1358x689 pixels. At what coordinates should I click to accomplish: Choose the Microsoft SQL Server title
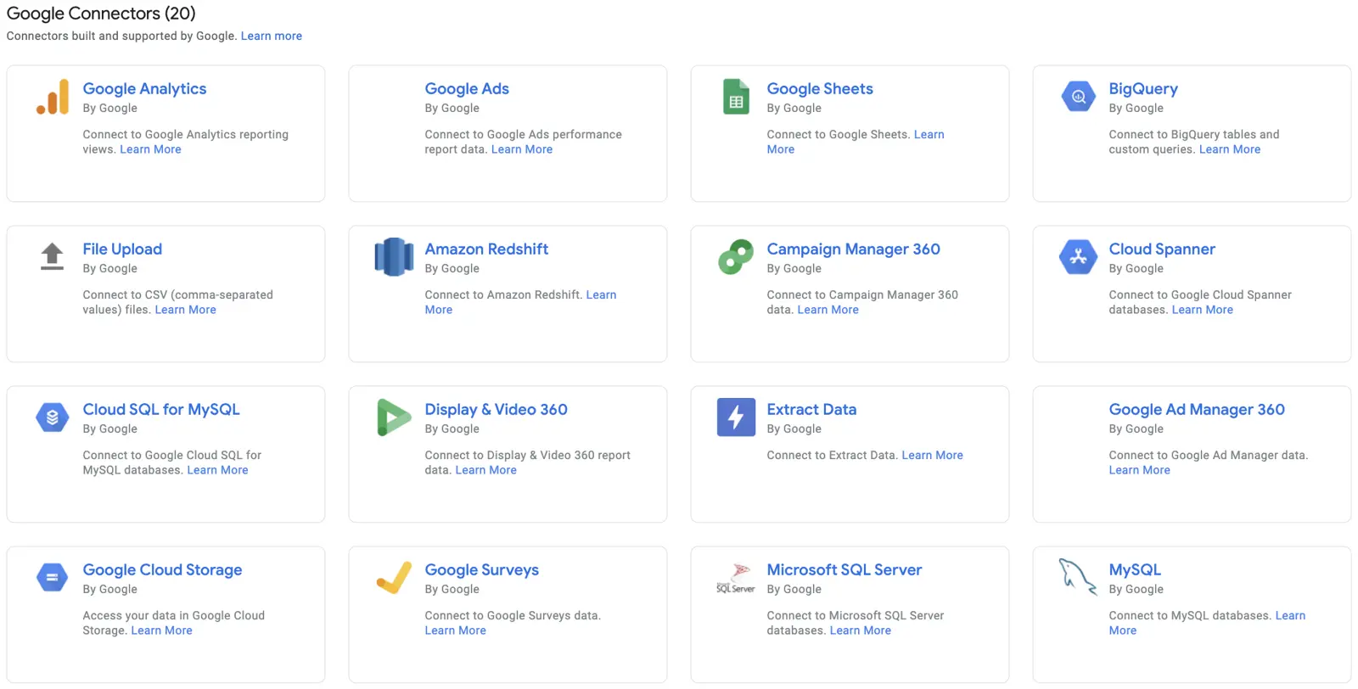click(844, 570)
